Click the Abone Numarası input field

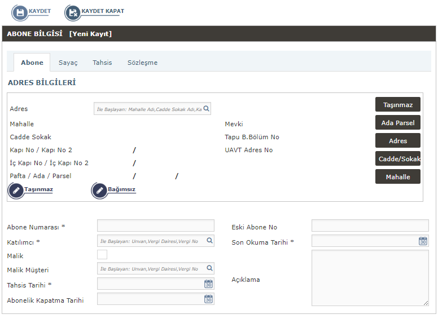coord(155,226)
